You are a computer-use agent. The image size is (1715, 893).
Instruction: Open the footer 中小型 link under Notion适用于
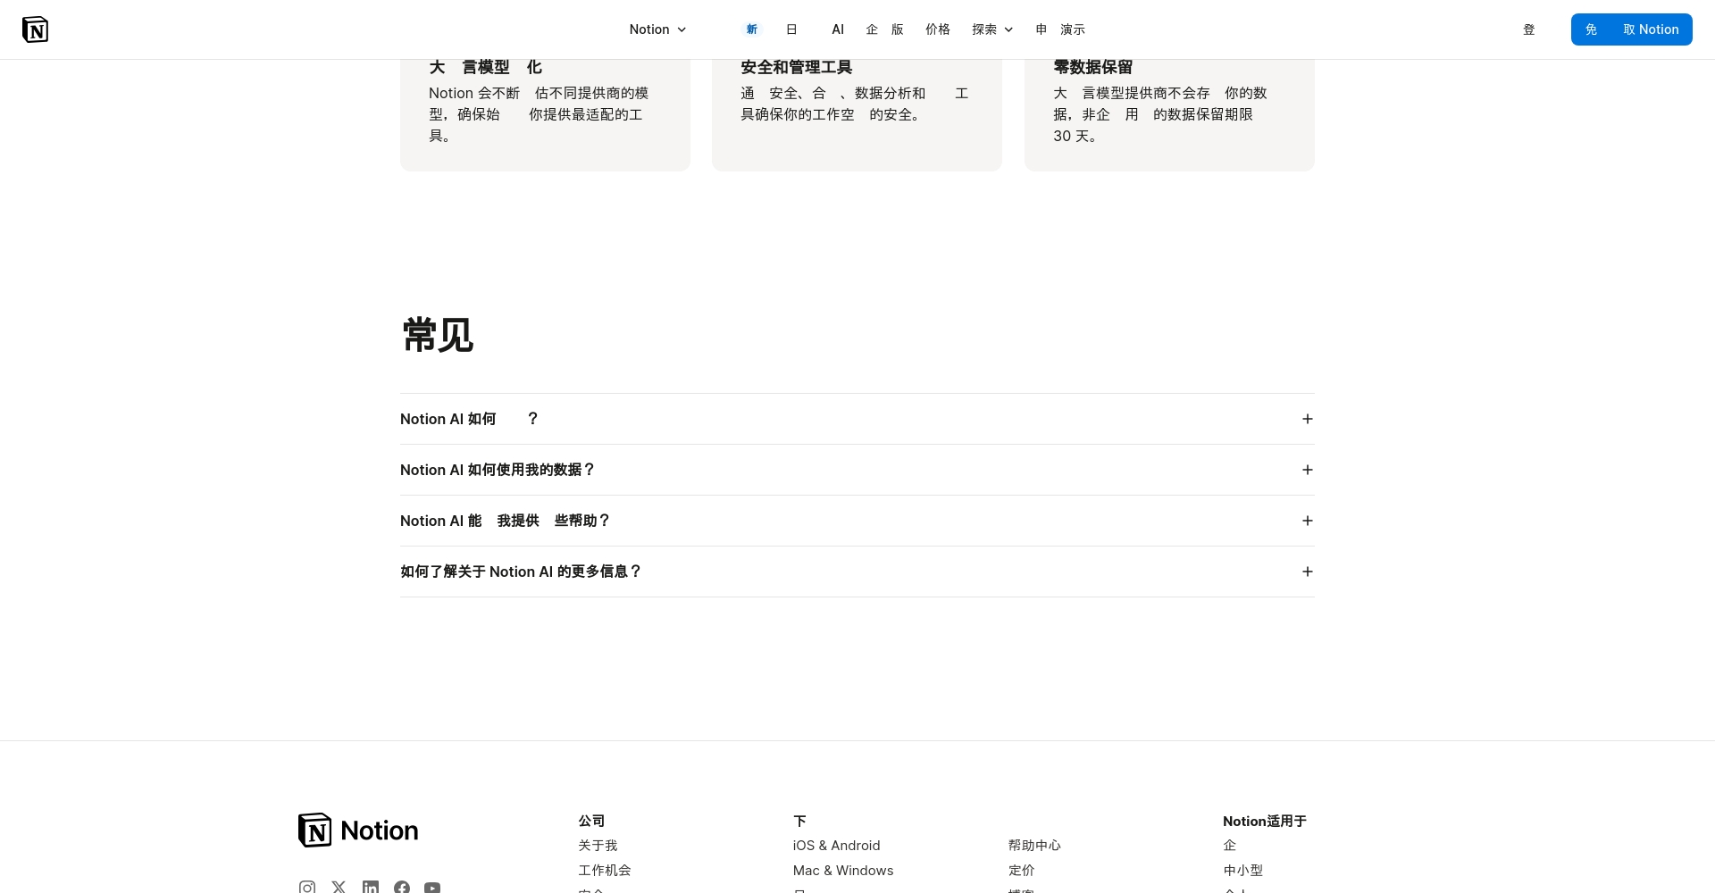(x=1243, y=871)
